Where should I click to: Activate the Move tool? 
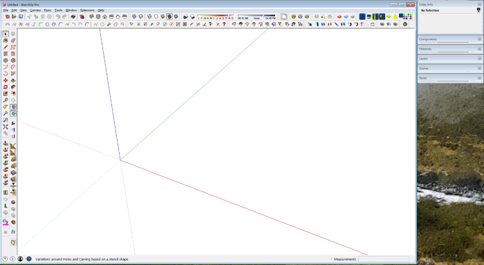point(6,80)
